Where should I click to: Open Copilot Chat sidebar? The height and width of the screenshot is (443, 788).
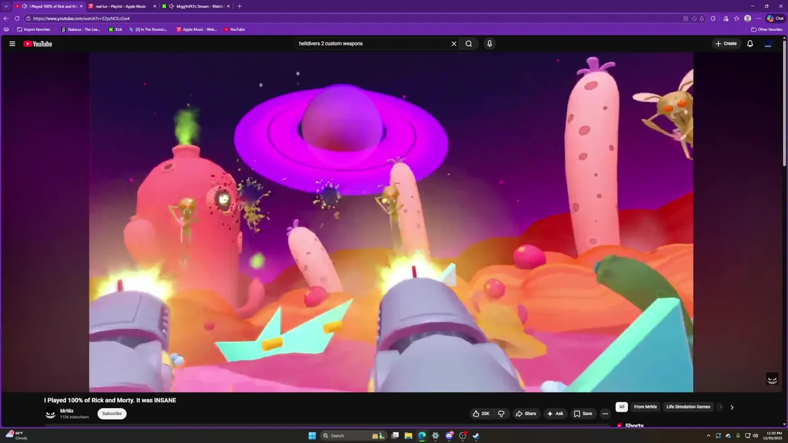774,18
